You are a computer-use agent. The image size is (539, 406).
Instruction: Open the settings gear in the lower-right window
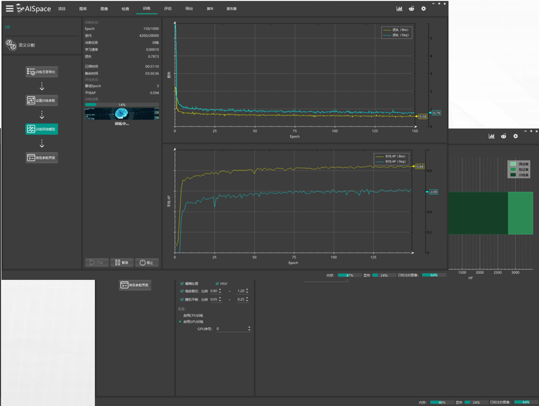(516, 136)
